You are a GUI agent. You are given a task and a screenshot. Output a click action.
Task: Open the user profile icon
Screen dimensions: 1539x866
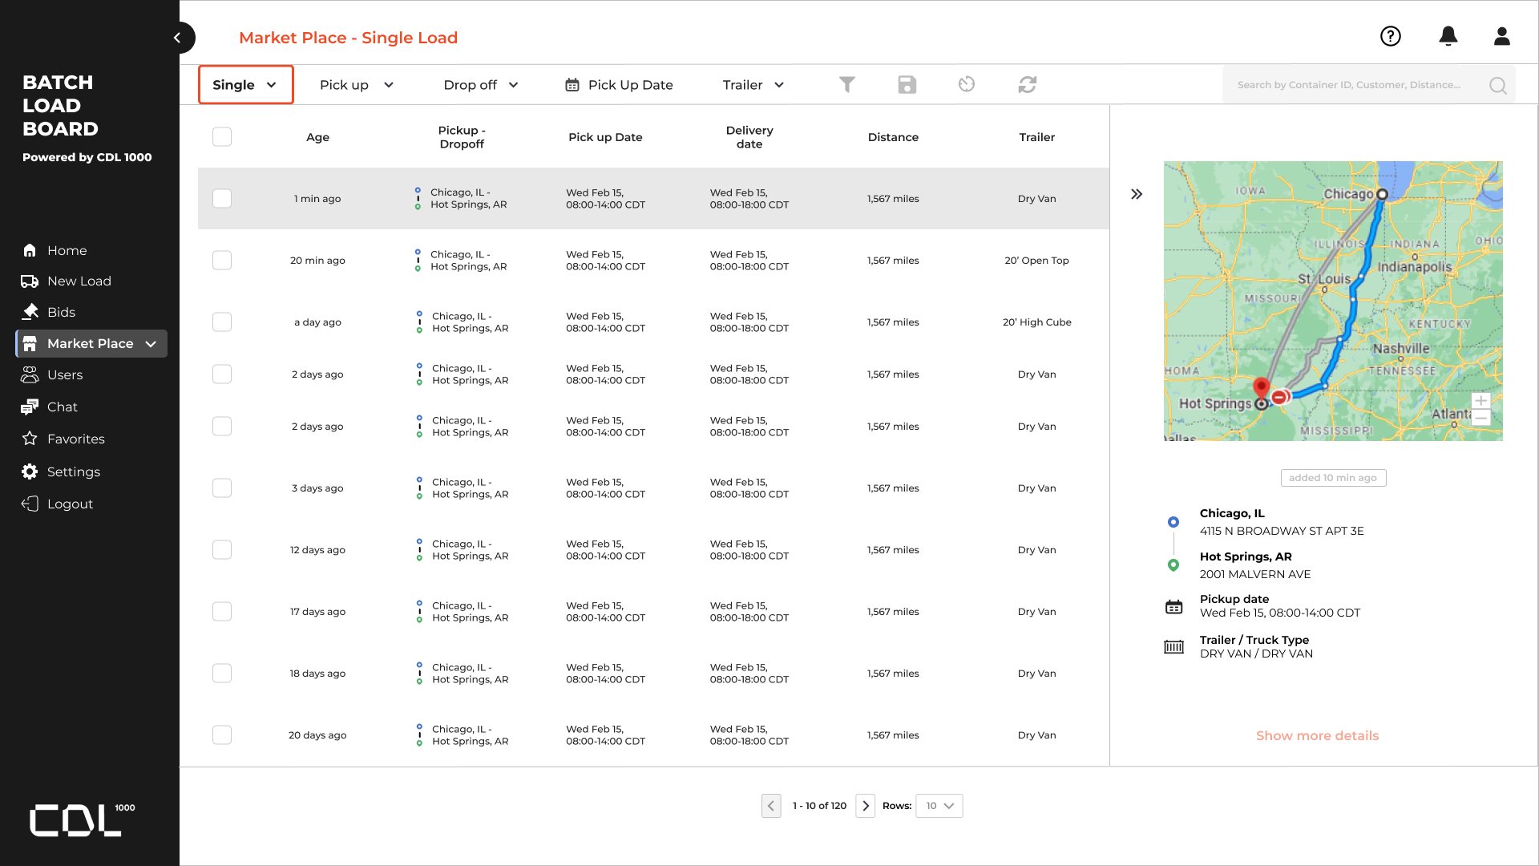point(1502,36)
